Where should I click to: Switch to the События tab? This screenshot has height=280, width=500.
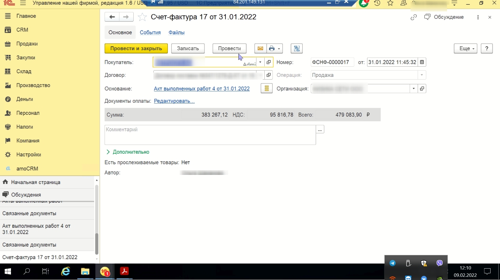click(150, 33)
